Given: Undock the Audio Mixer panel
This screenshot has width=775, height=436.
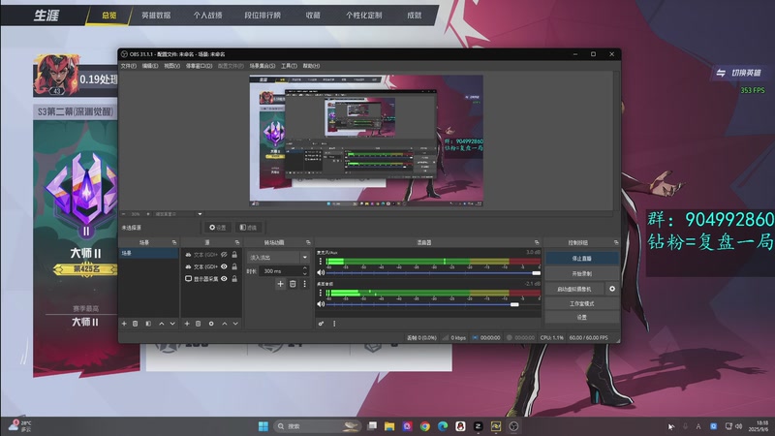Looking at the screenshot, I should (x=537, y=242).
